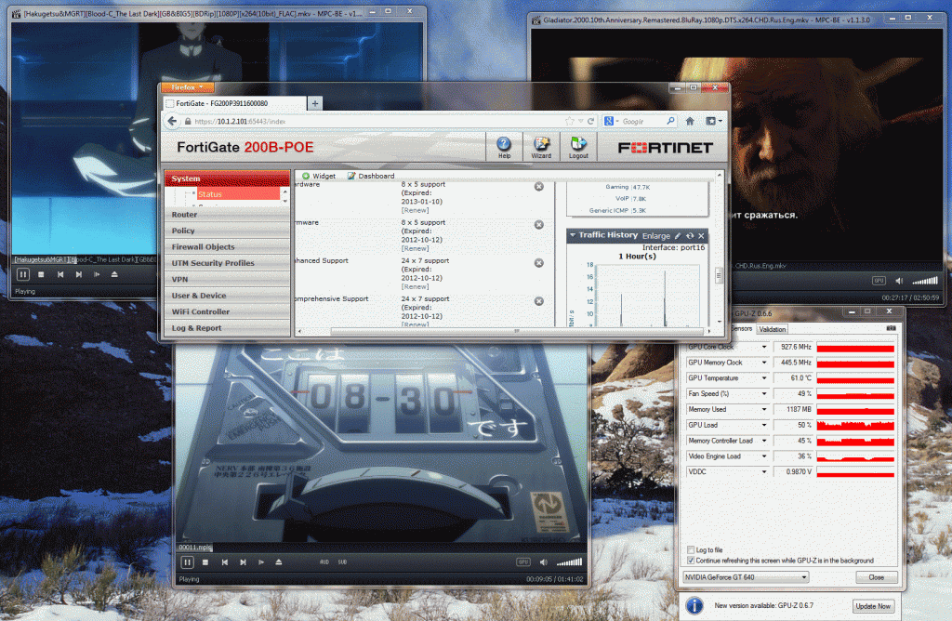Open the GPU Load sensor dropdown
The height and width of the screenshot is (621, 952).
pyautogui.click(x=764, y=426)
